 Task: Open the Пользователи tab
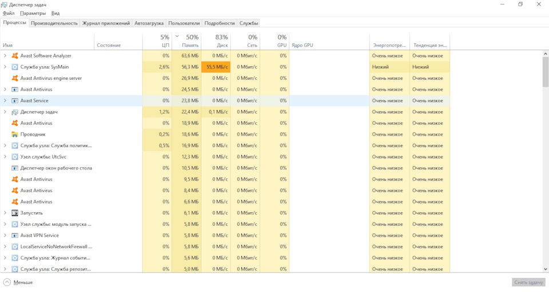184,23
